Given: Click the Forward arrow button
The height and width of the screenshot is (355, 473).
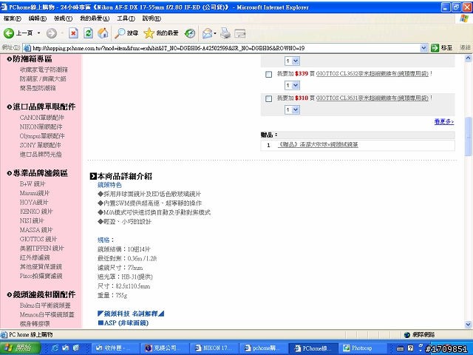Looking at the screenshot, I should point(52,33).
